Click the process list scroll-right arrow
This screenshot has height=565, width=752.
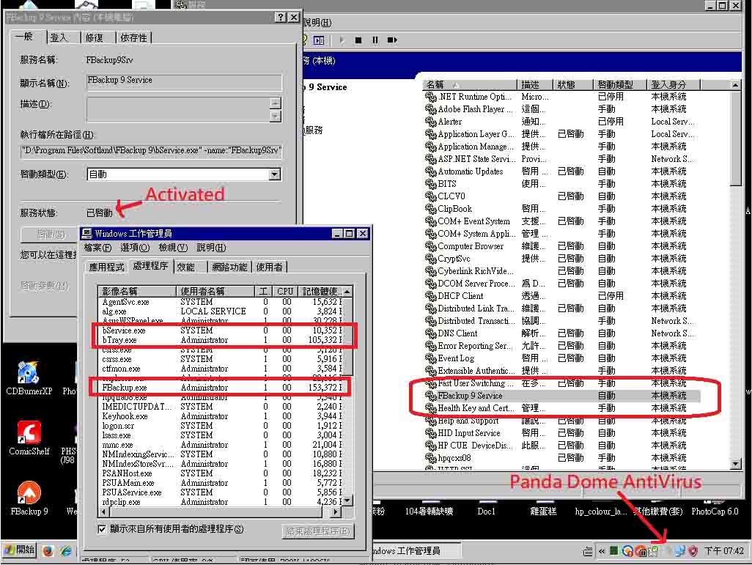click(336, 512)
